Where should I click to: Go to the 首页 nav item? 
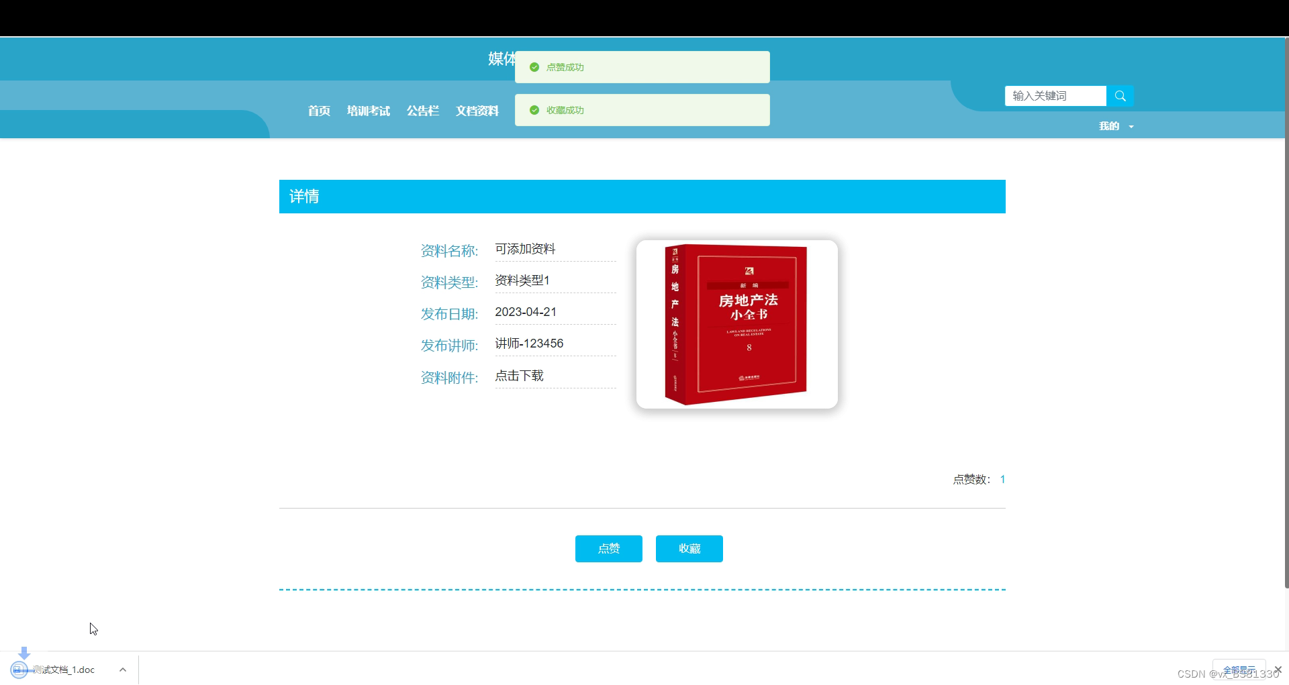(319, 111)
